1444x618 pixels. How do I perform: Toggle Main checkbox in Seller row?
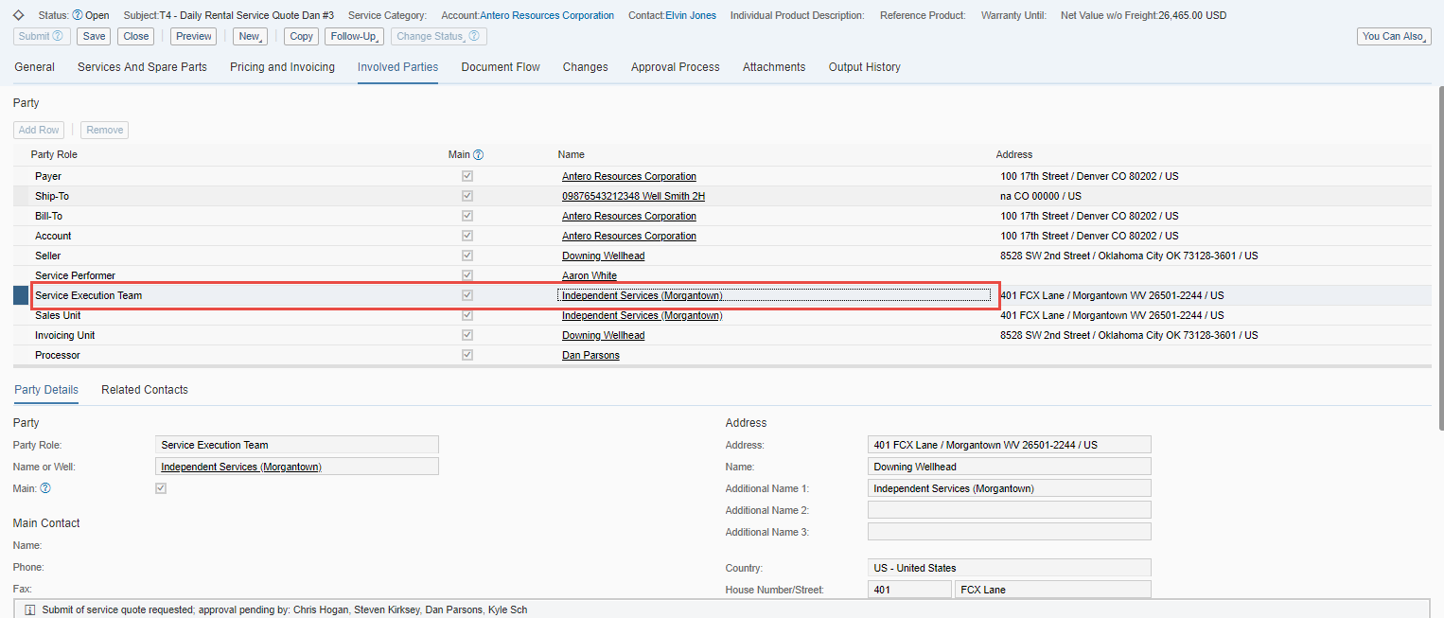(467, 256)
